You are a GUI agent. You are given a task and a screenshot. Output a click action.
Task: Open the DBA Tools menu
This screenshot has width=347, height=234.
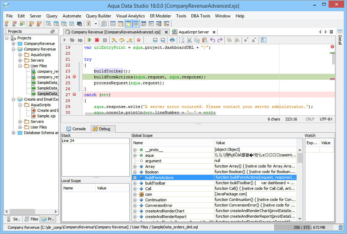coord(200,16)
